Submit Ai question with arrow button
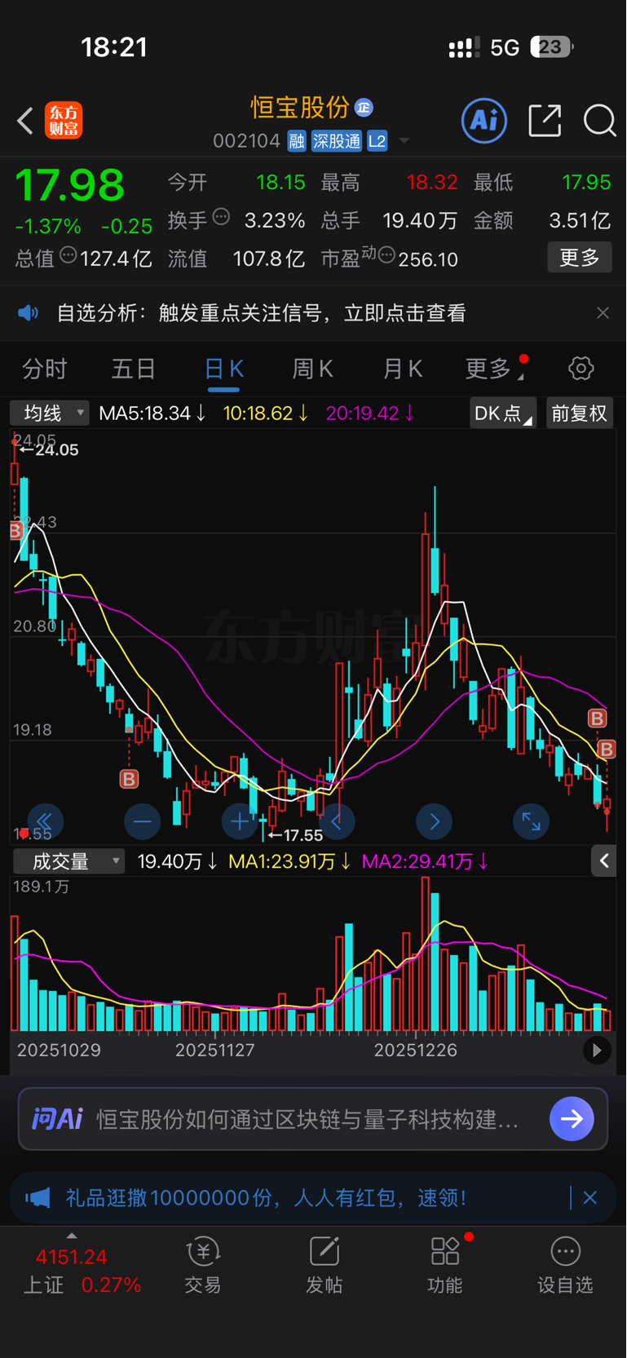This screenshot has height=1358, width=627. click(572, 1119)
